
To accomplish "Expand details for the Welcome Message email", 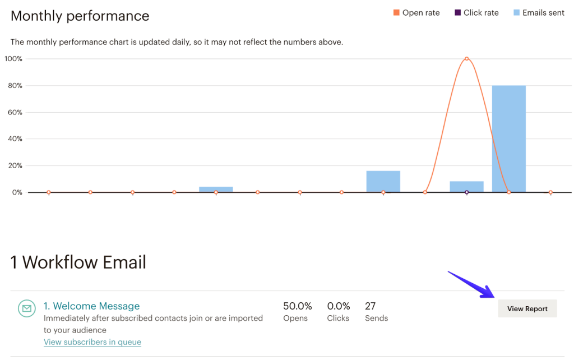I will (x=91, y=306).
